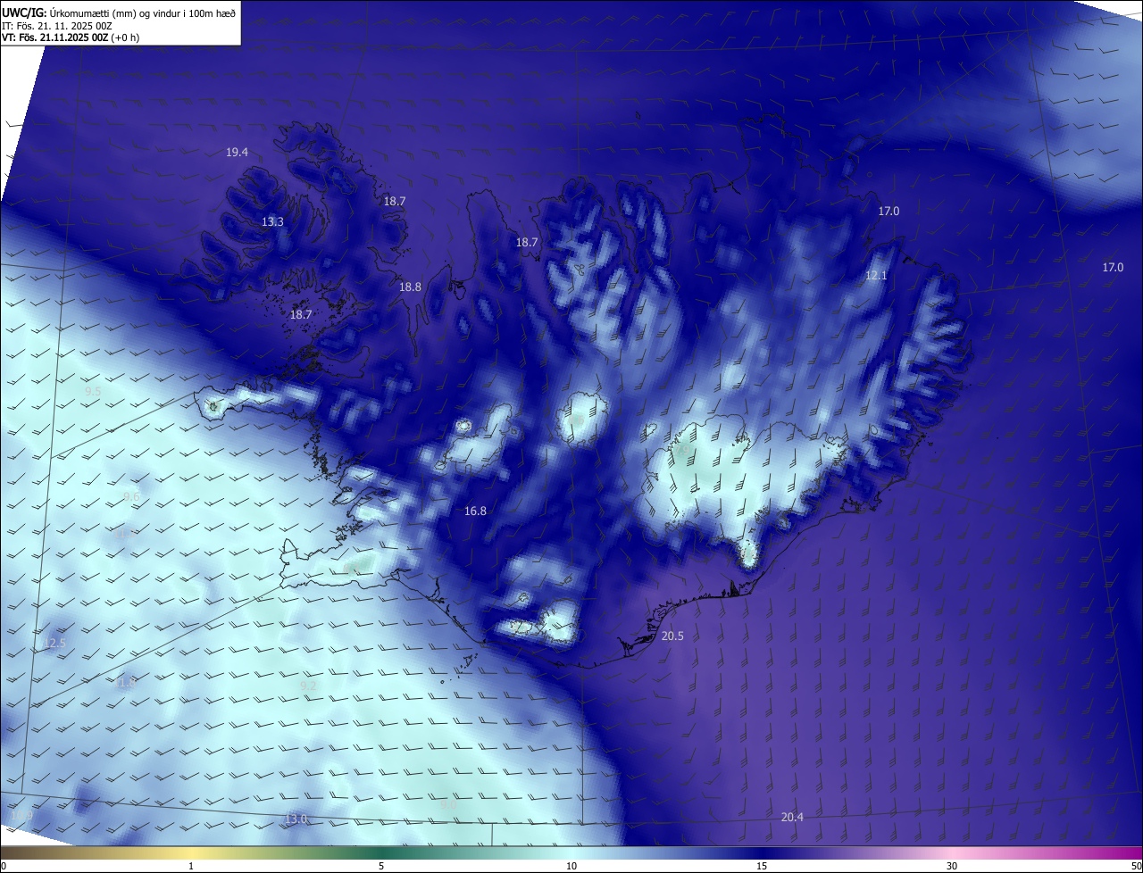The width and height of the screenshot is (1143, 873).
Task: Click the '0' tick on the color scale
Action: [4, 866]
